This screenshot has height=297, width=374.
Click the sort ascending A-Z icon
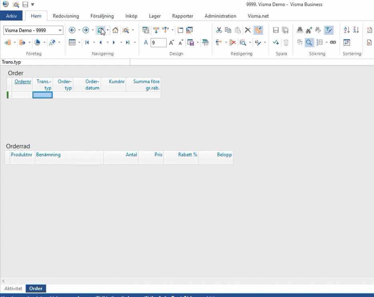pyautogui.click(x=347, y=30)
